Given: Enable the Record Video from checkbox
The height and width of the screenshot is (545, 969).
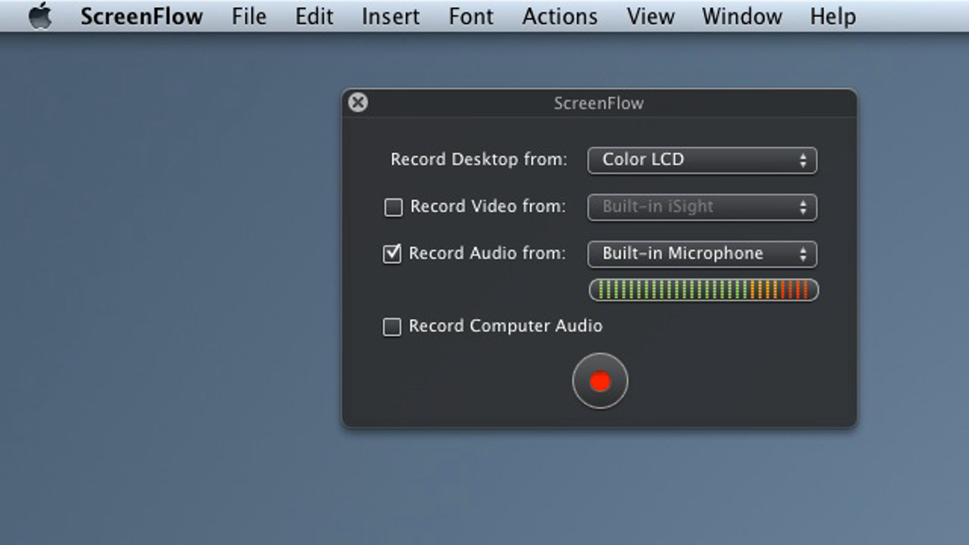Looking at the screenshot, I should tap(393, 207).
